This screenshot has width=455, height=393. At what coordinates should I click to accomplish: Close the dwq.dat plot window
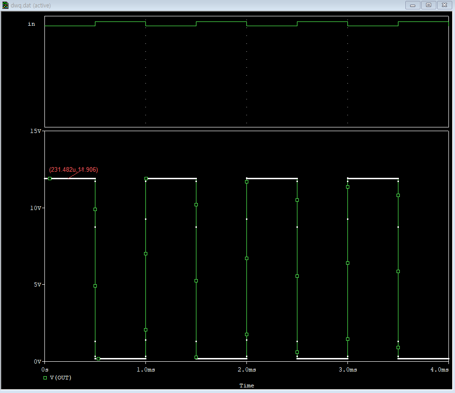click(445, 5)
